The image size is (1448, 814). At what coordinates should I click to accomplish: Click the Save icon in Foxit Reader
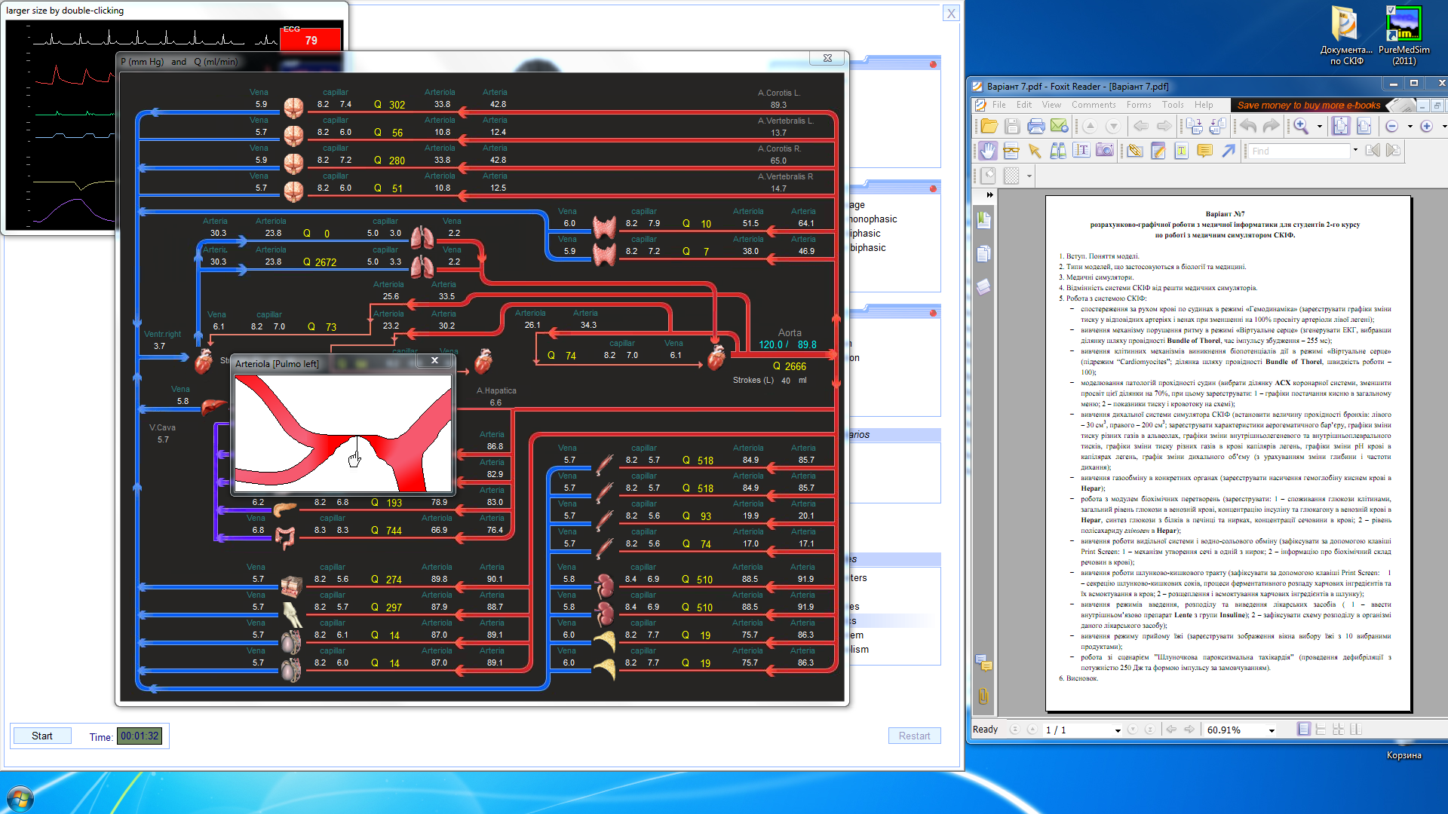click(x=1012, y=127)
